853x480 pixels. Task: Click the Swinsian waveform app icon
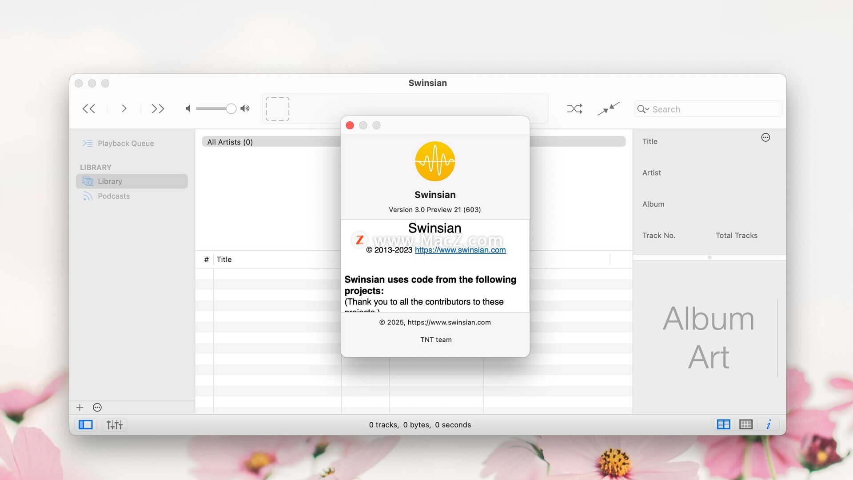click(x=435, y=161)
